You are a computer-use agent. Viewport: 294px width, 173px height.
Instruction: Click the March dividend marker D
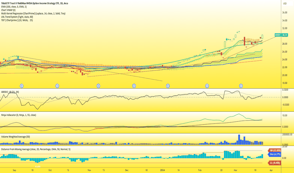(241, 86)
